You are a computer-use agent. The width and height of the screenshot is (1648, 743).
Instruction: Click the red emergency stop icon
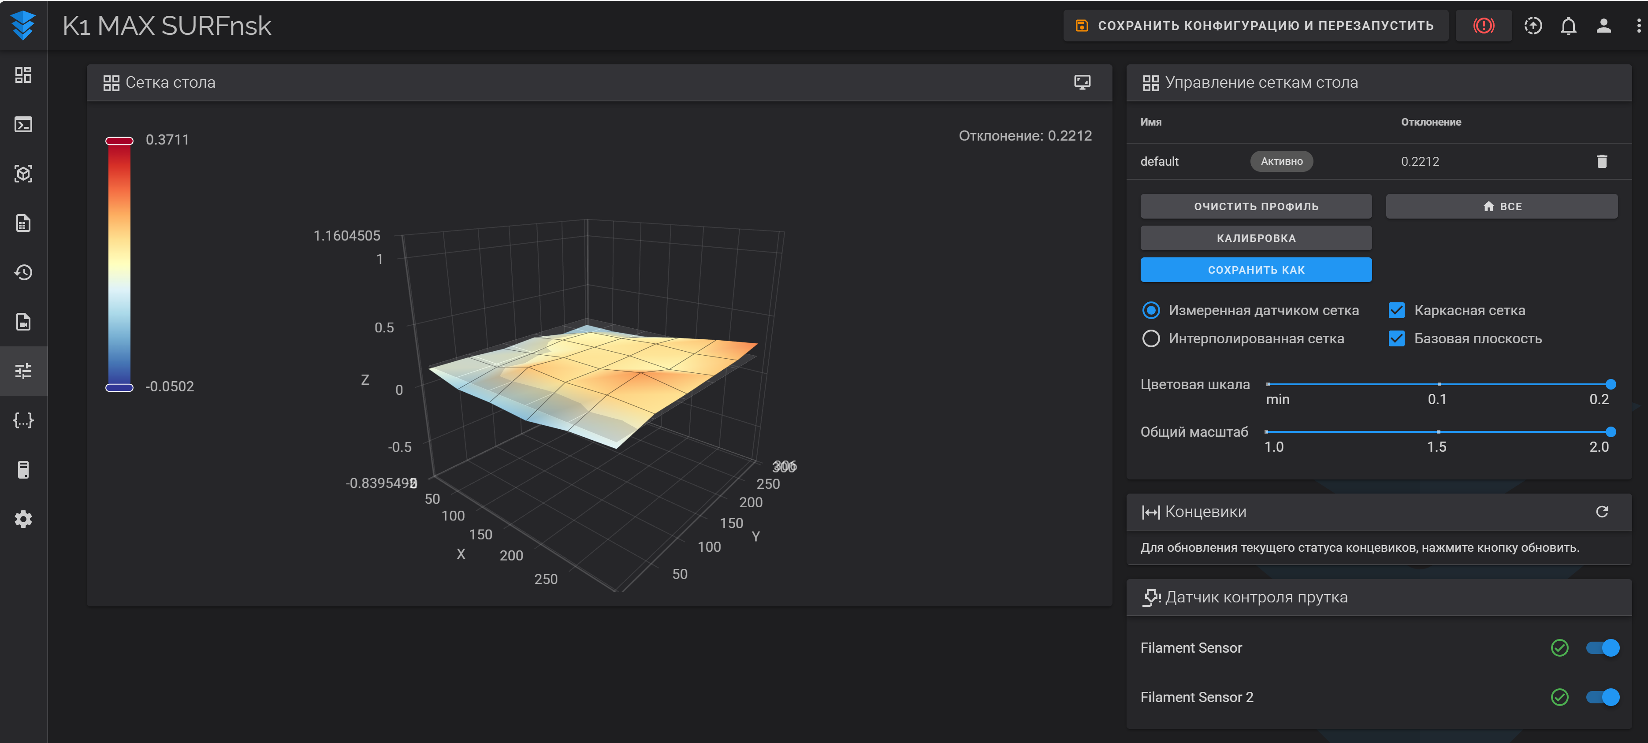[1483, 26]
